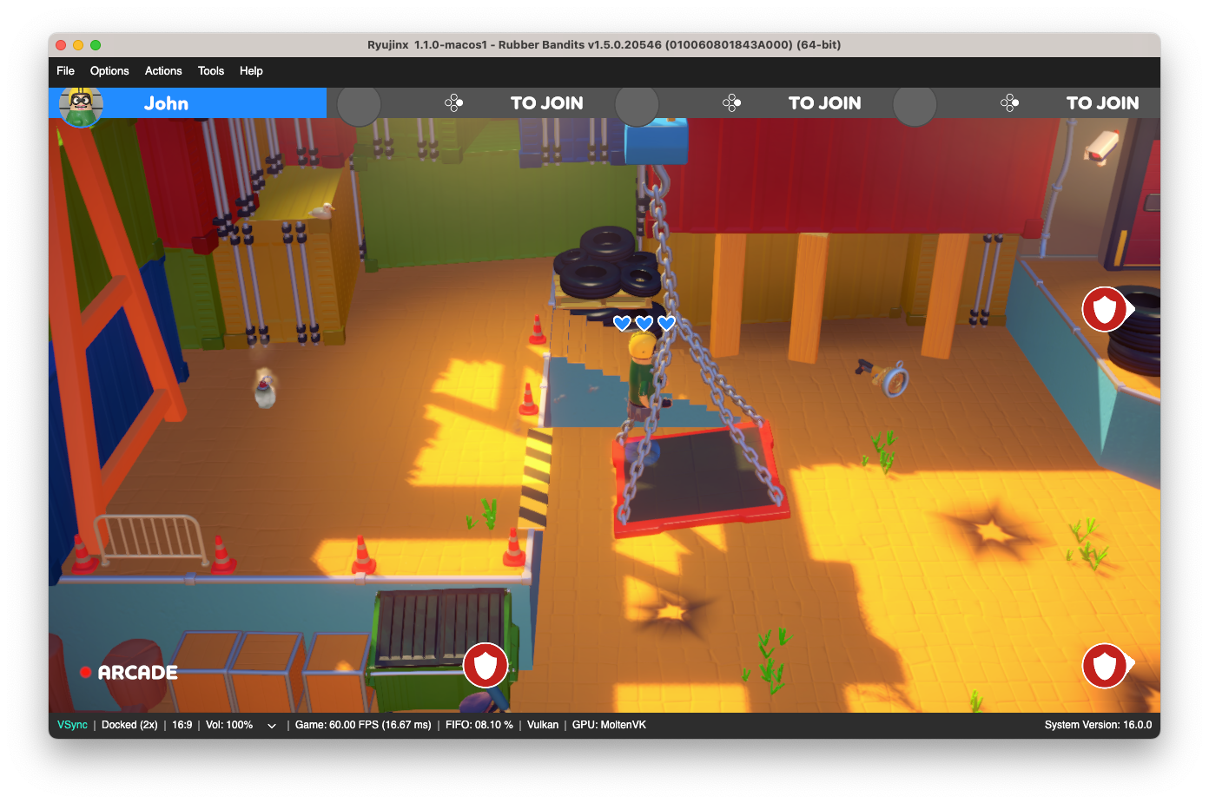Click the last blue heart health icon

point(666,323)
